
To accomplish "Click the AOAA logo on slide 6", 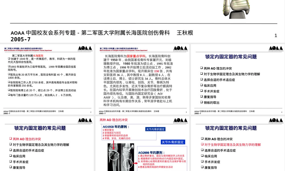I will (x=180, y=121).
